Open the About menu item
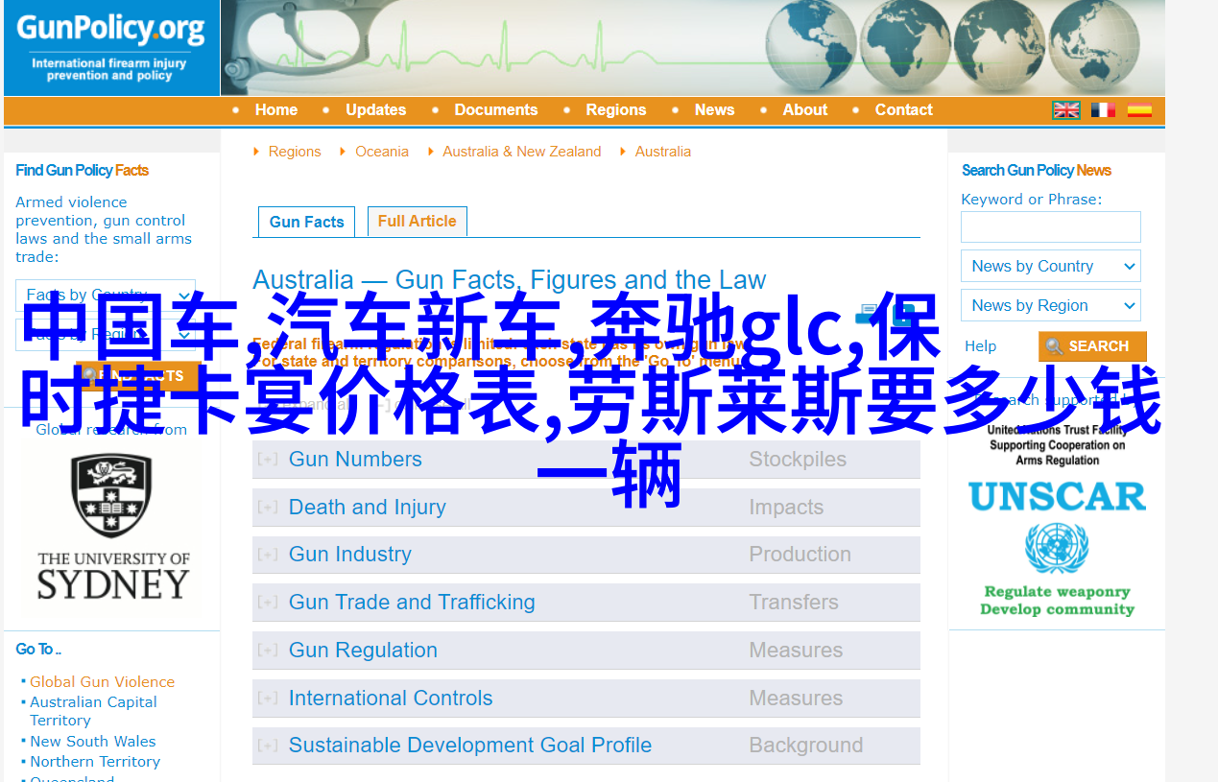The image size is (1218, 782). coord(805,110)
